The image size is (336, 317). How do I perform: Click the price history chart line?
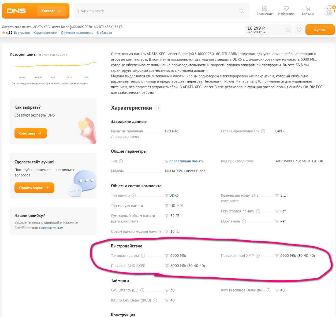coord(53,66)
